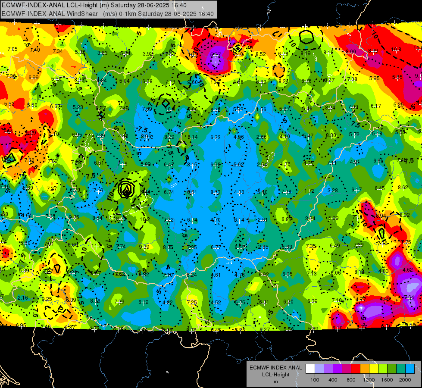The image size is (422, 388).
Task: Click the wind shear value 8.14
Action: (x=359, y=272)
